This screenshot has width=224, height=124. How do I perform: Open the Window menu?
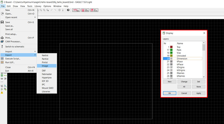57,6
